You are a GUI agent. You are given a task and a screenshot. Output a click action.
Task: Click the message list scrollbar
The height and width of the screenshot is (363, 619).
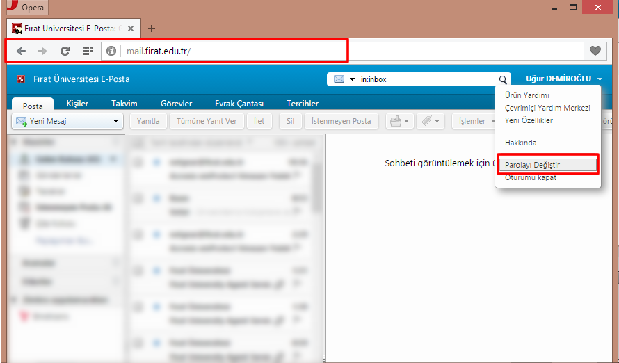click(x=316, y=188)
